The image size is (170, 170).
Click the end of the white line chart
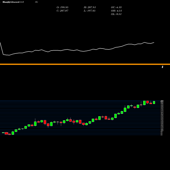click(x=154, y=42)
